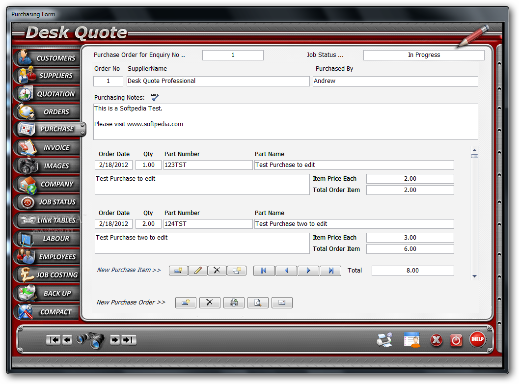Go to previous purchase item
Image resolution: width=519 pixels, height=384 pixels.
click(286, 271)
